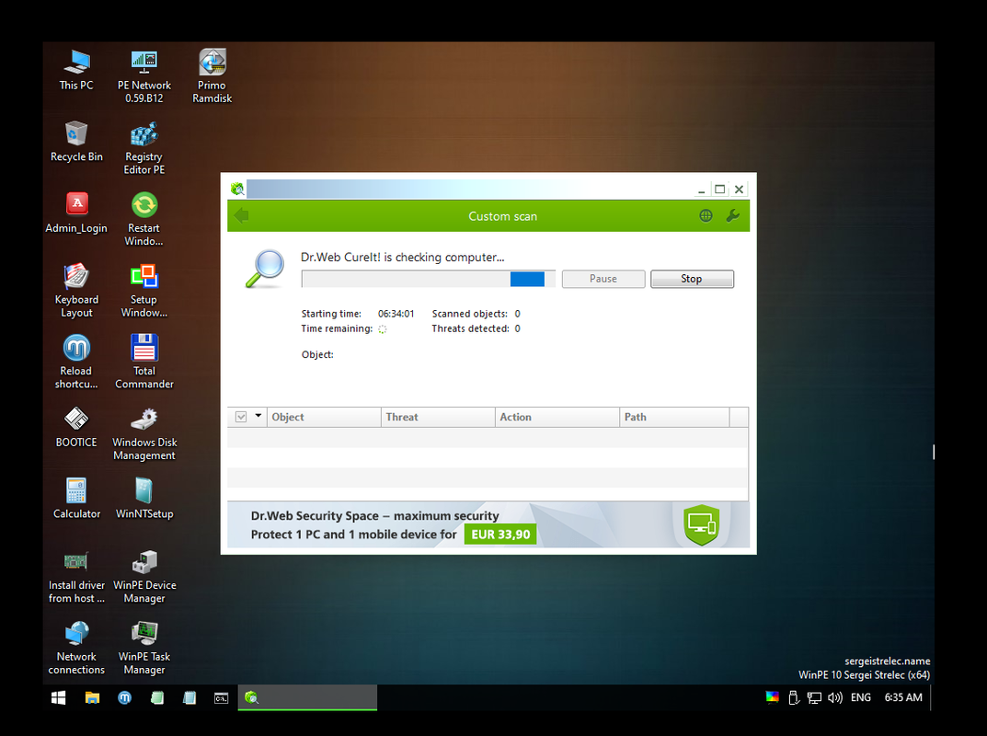Open This PC desktop icon

tap(76, 71)
